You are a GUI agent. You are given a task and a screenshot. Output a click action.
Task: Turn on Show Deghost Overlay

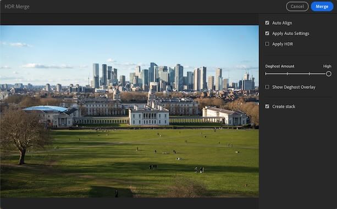pos(267,87)
